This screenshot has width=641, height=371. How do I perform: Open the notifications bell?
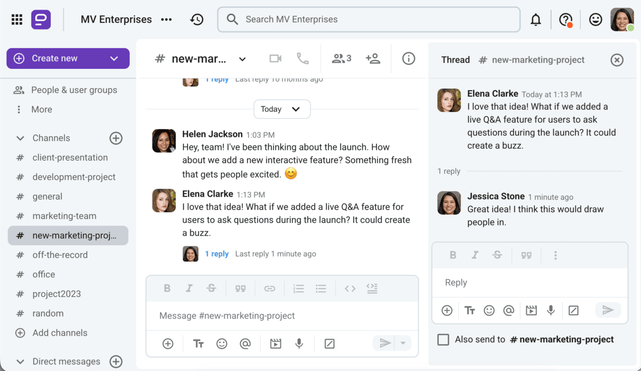pyautogui.click(x=535, y=20)
